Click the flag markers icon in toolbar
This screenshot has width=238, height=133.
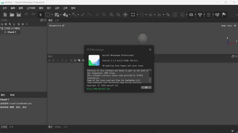click(224, 15)
